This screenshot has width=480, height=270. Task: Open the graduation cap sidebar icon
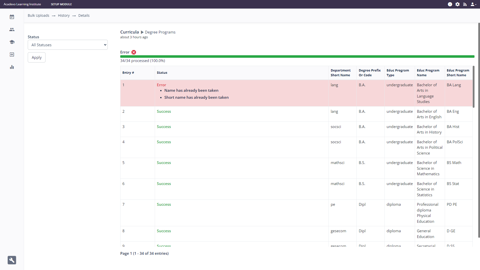12,42
